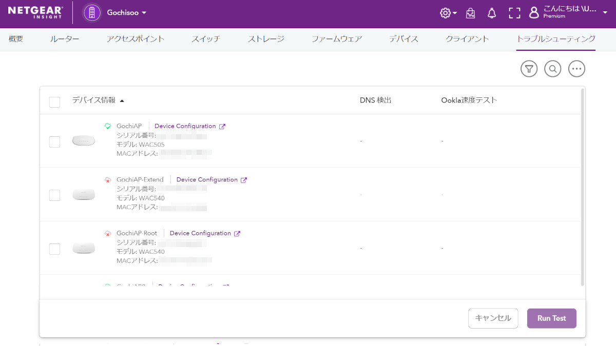Image resolution: width=616 pixels, height=346 pixels.
Task: Open the notifications bell
Action: click(492, 13)
